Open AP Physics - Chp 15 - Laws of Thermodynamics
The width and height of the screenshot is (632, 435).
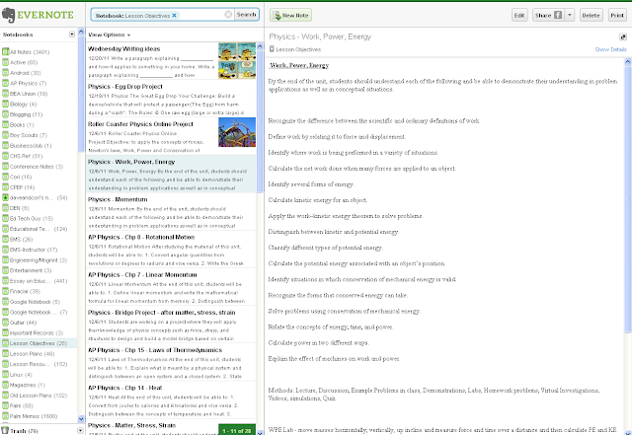tap(171, 362)
